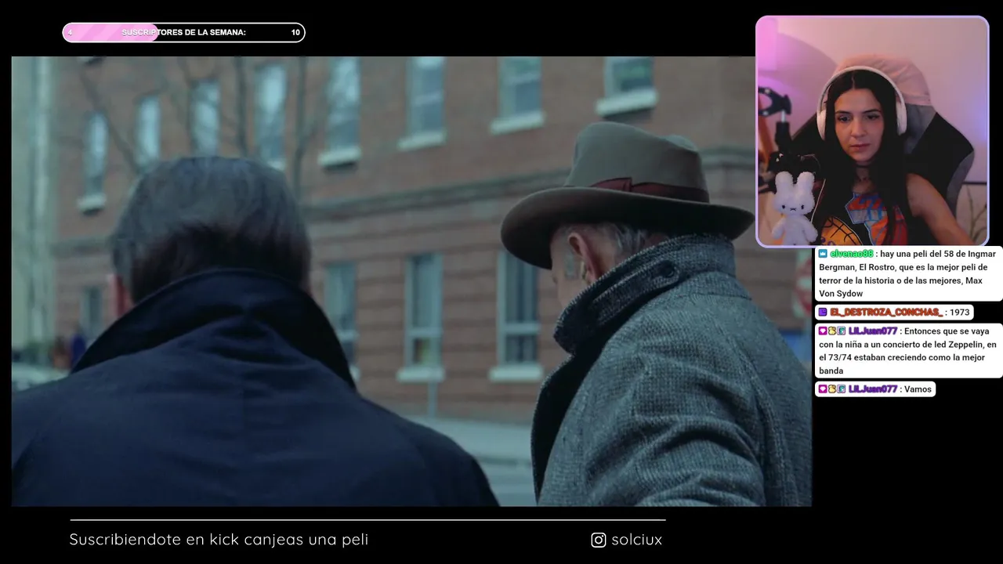Click the message about led Zeppelin concert
Image resolution: width=1003 pixels, height=564 pixels.
908,351
